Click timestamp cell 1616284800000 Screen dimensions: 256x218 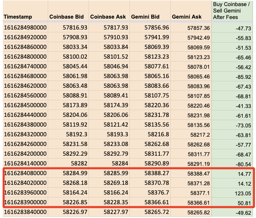(25, 57)
